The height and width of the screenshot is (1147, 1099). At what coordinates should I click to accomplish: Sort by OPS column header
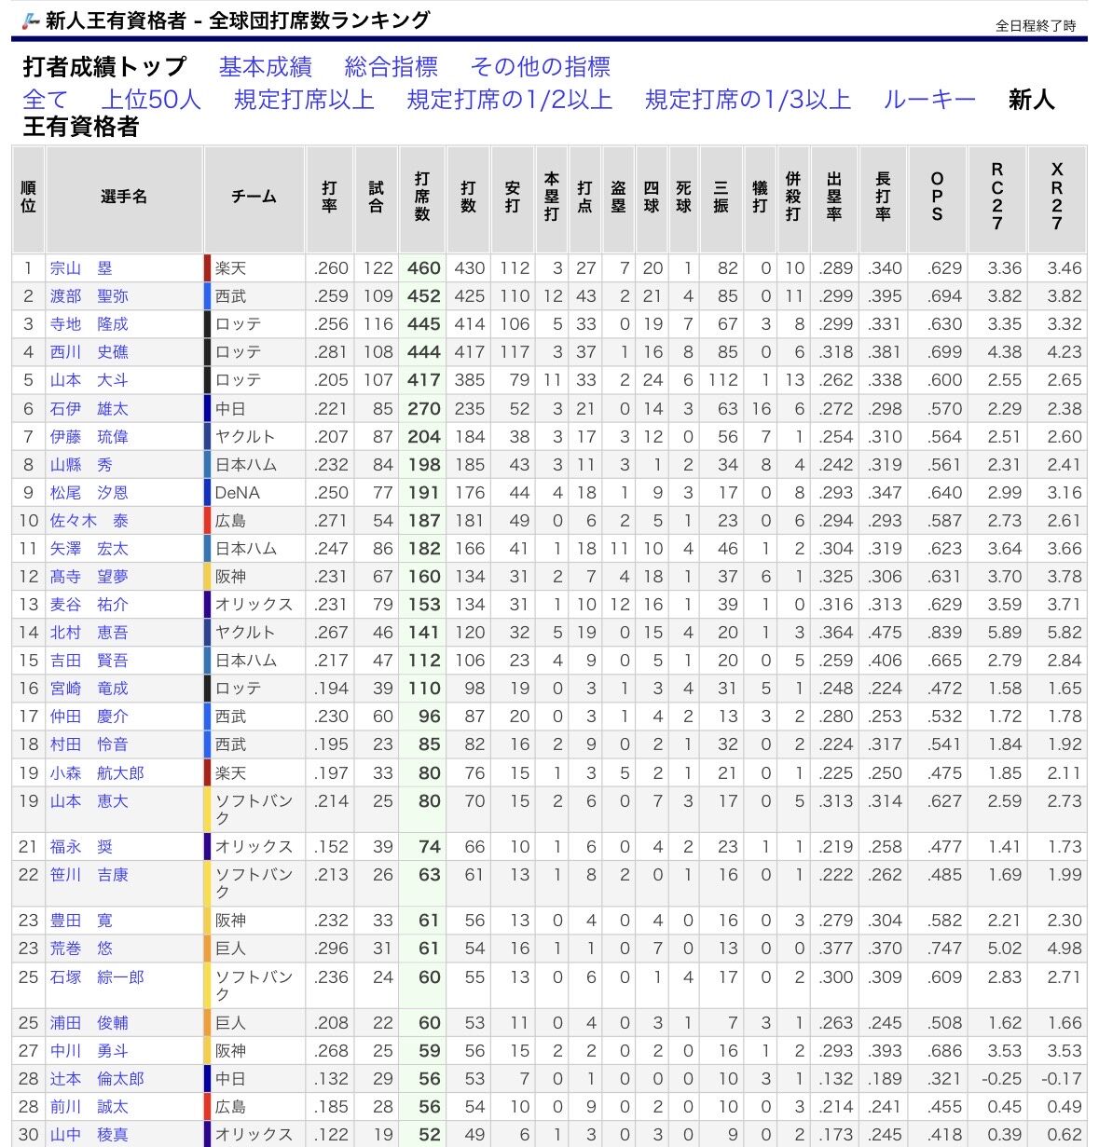click(x=937, y=198)
